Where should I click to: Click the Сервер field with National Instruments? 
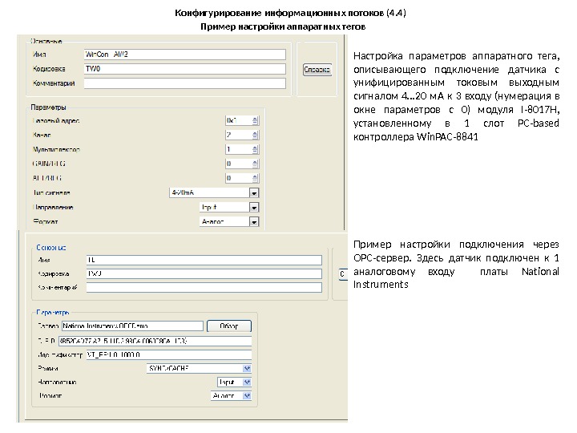point(132,326)
